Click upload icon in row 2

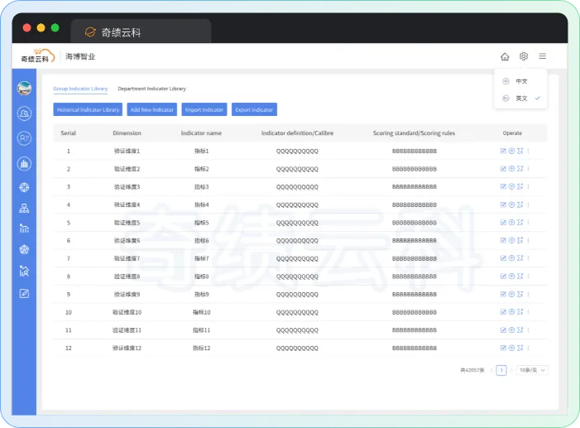pos(511,168)
